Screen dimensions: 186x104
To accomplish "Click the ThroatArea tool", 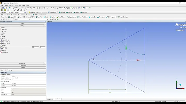I will [x=101, y=17].
